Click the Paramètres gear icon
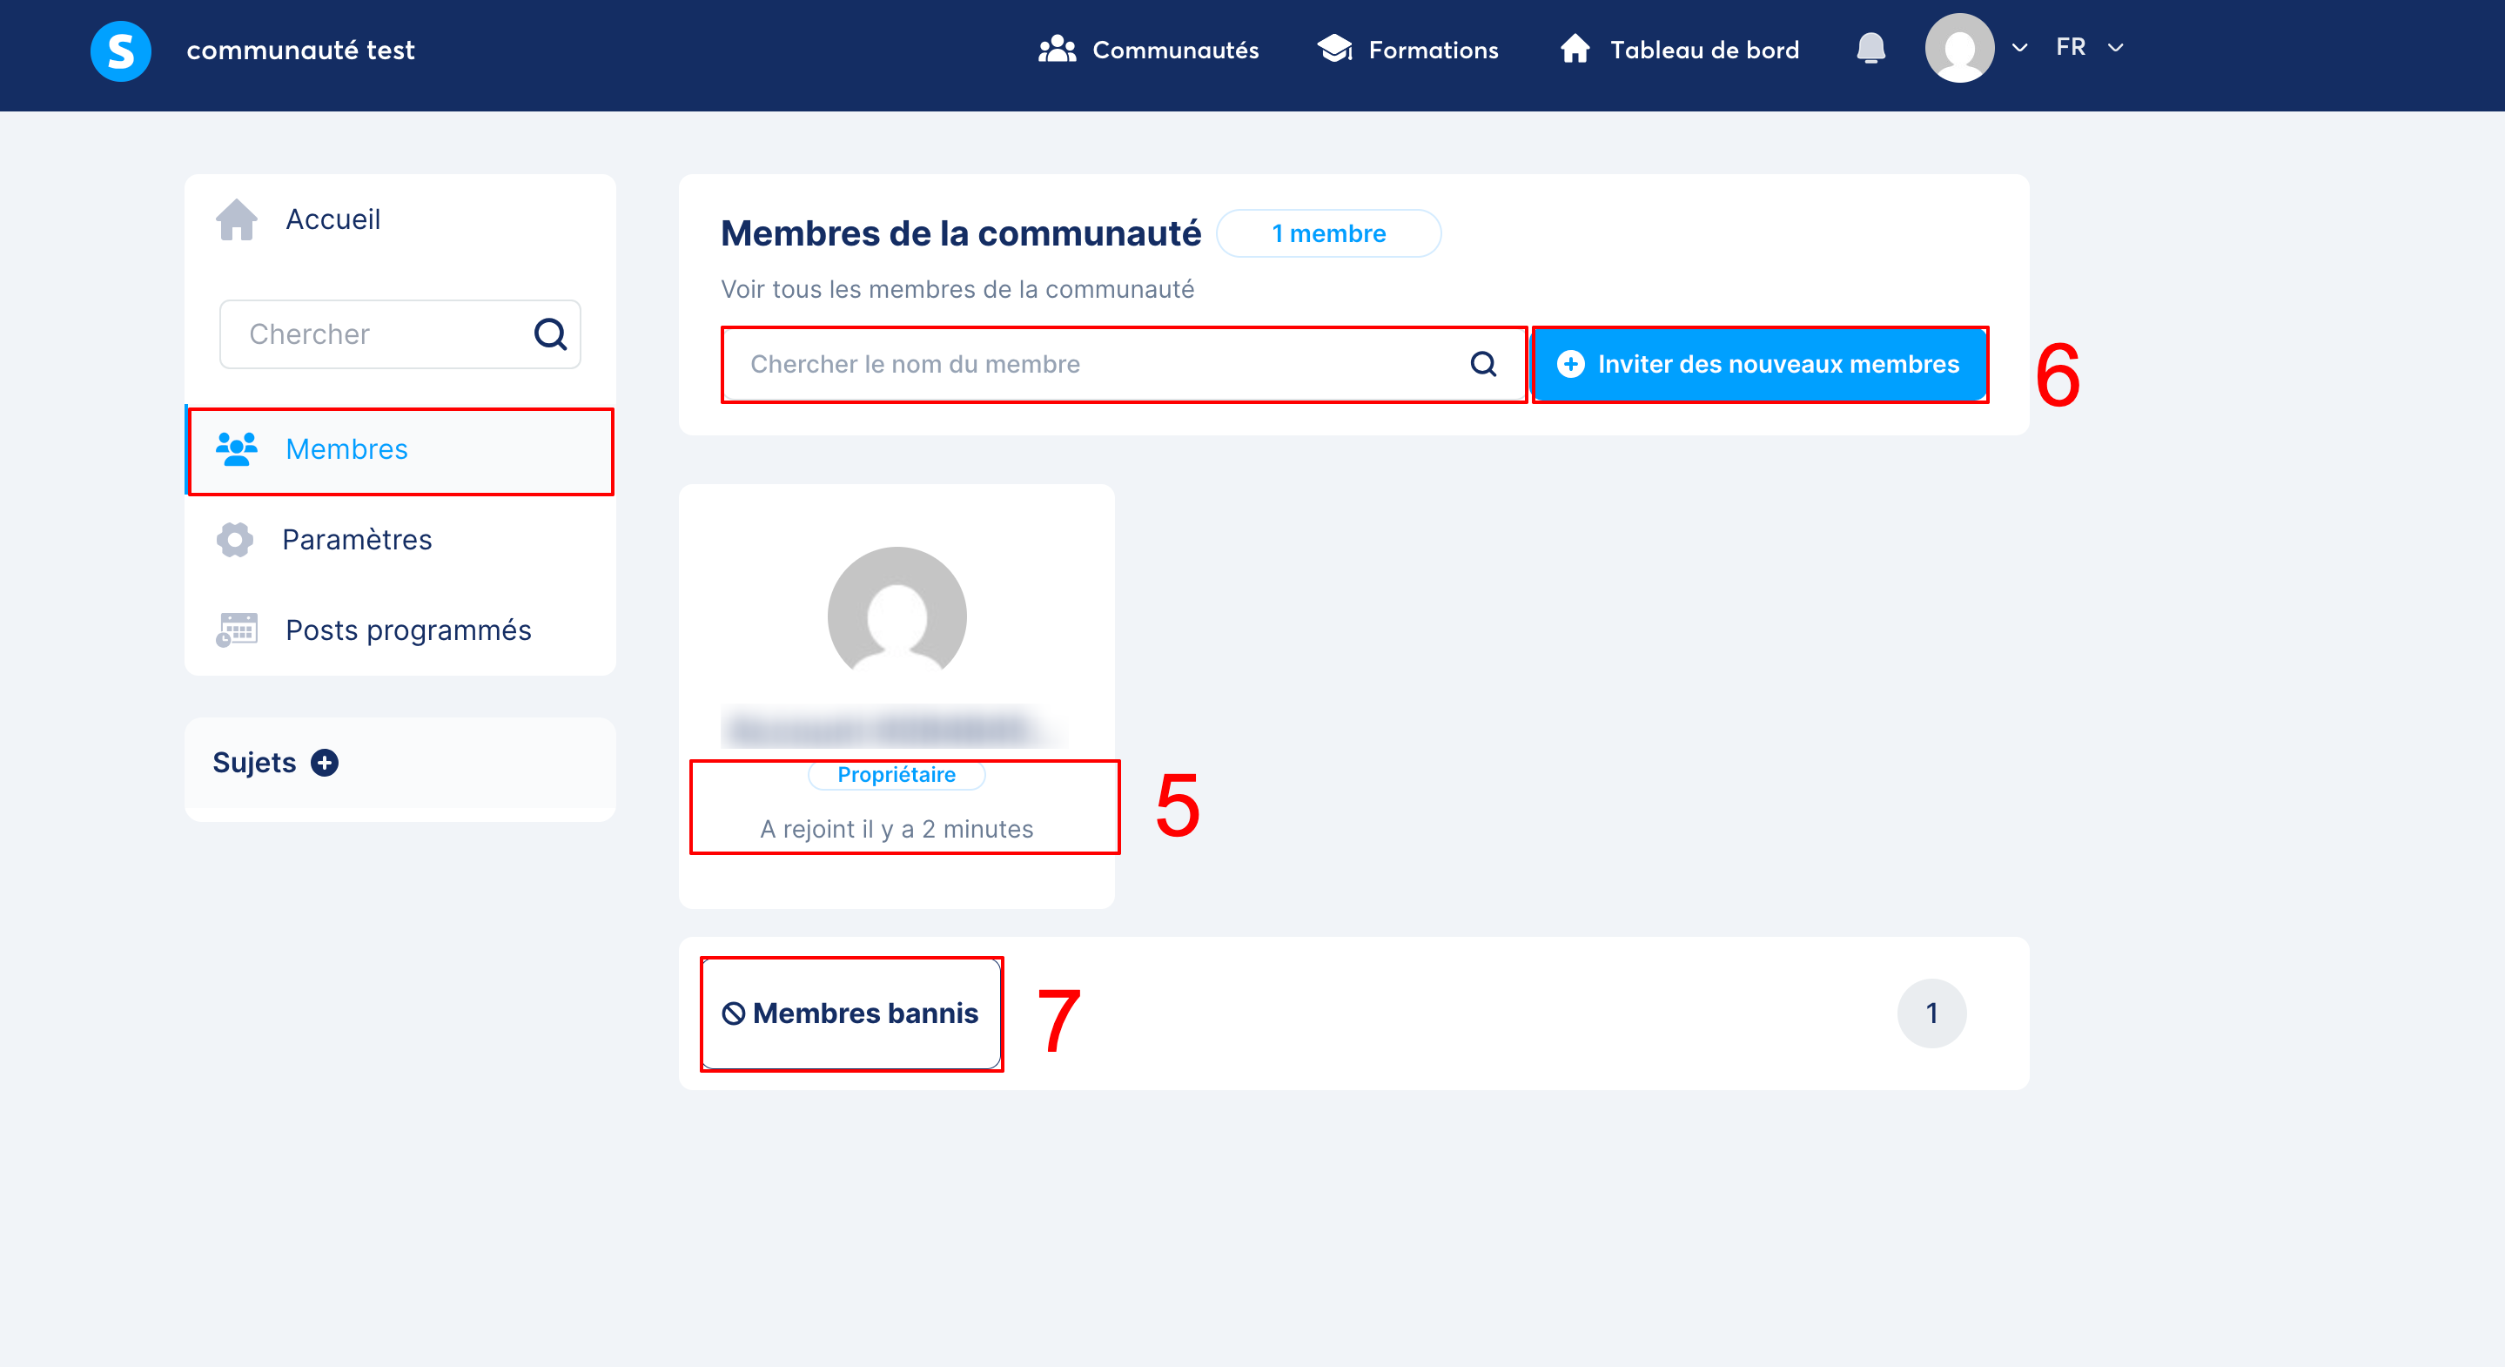The width and height of the screenshot is (2505, 1367). [234, 539]
